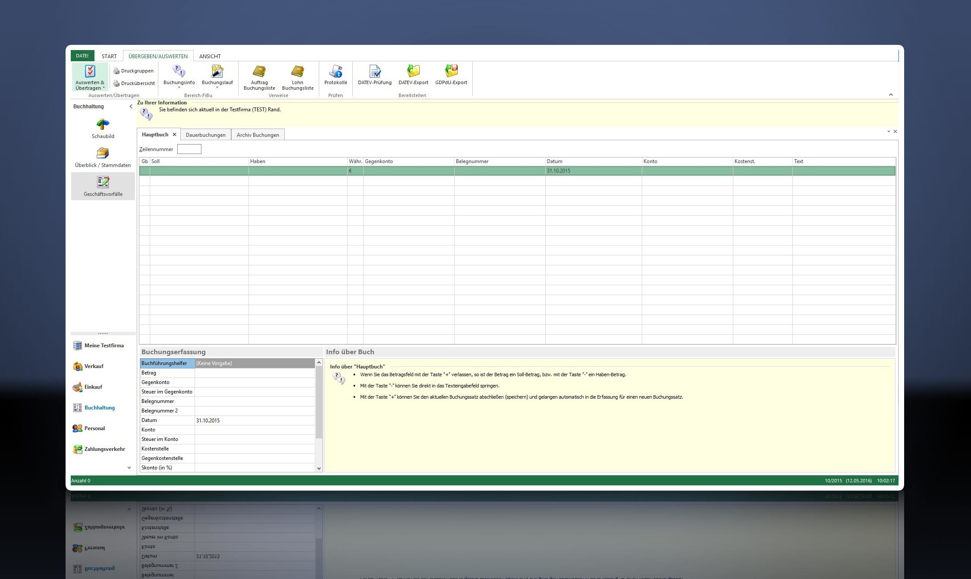Image resolution: width=971 pixels, height=579 pixels.
Task: Click the Zeilennummer input field
Action: pos(189,149)
